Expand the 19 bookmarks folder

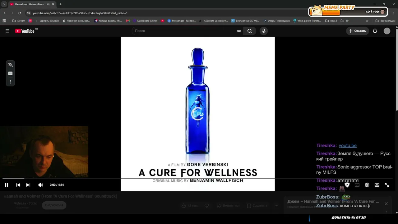345,21
